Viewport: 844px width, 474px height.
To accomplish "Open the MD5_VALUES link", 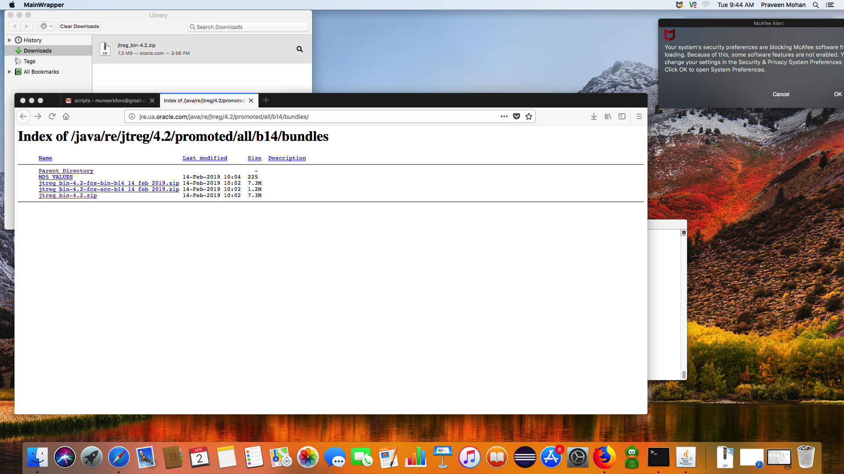I will pyautogui.click(x=55, y=177).
